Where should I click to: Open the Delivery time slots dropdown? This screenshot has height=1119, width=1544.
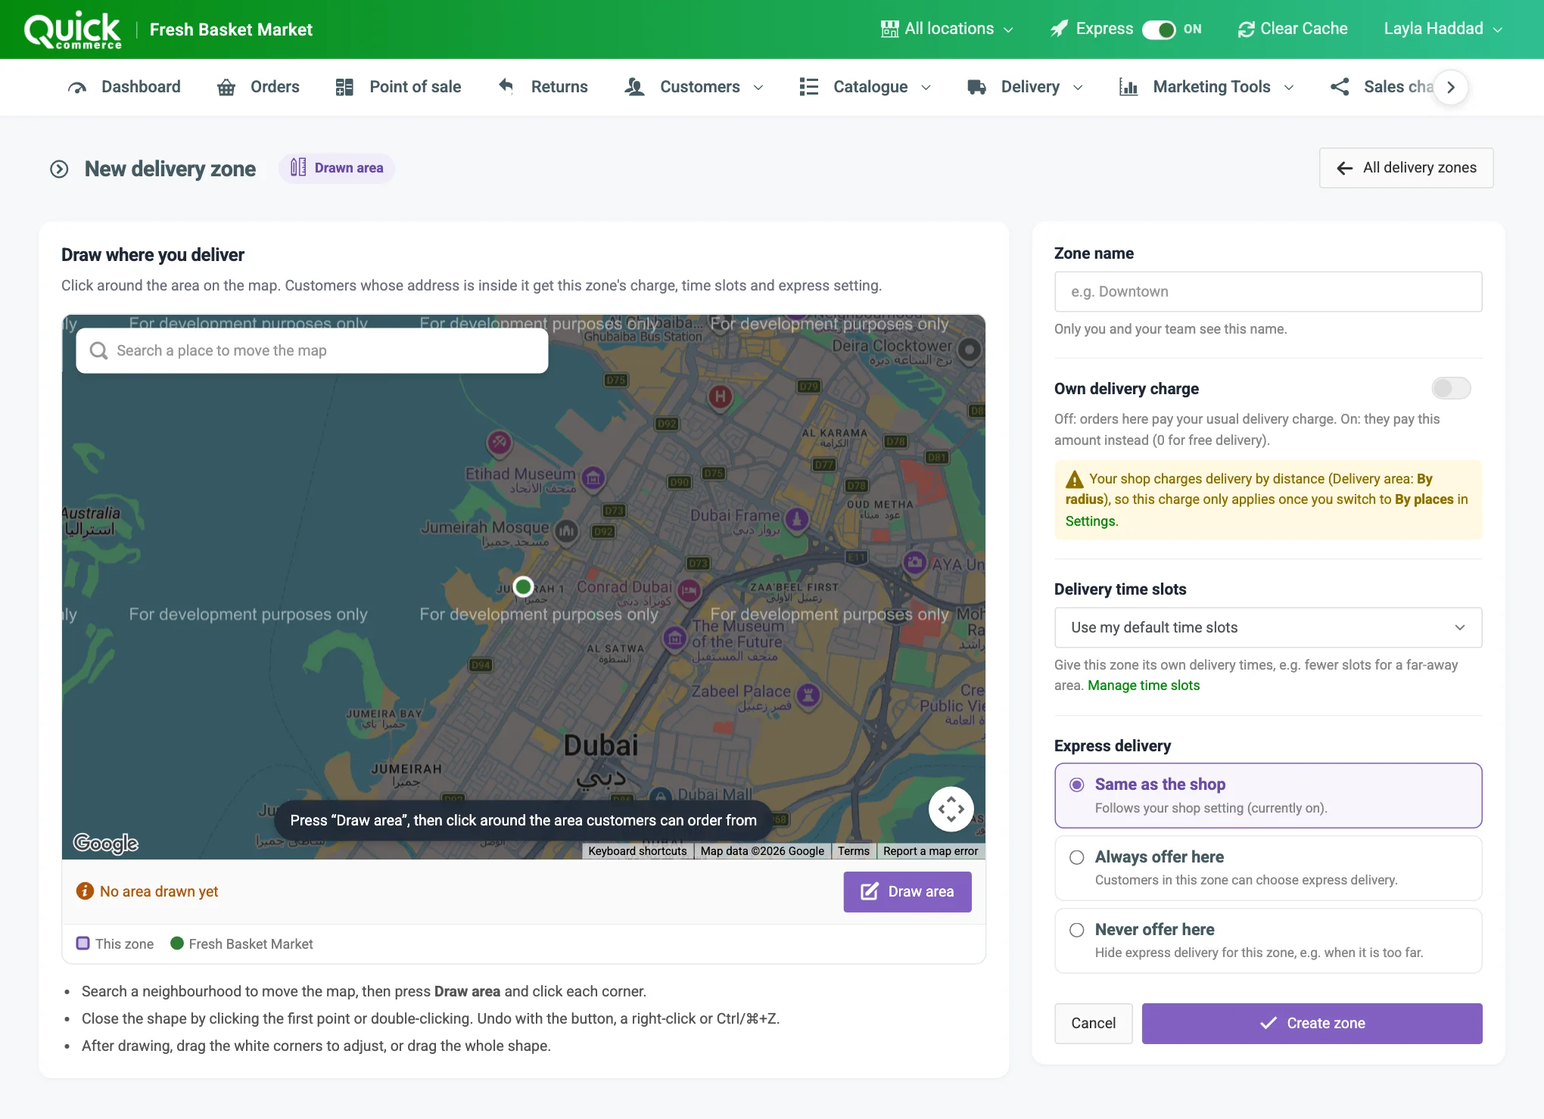[x=1268, y=627]
